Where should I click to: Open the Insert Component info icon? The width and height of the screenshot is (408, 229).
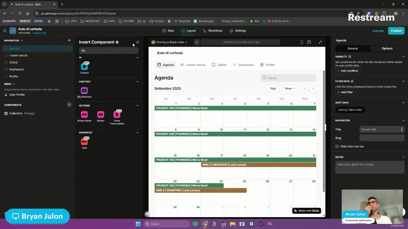coord(117,42)
